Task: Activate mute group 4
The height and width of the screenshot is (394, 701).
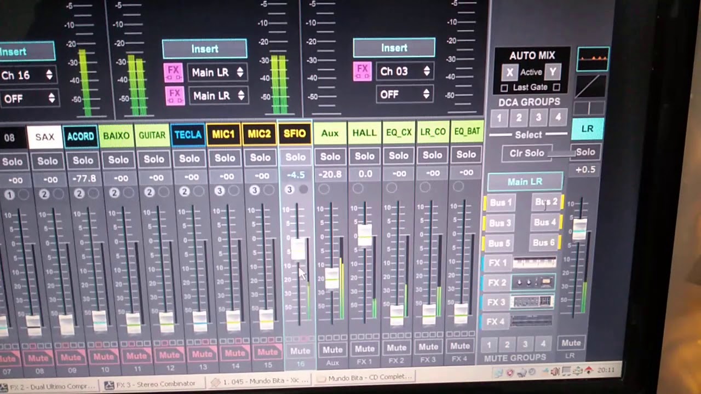Action: 543,344
